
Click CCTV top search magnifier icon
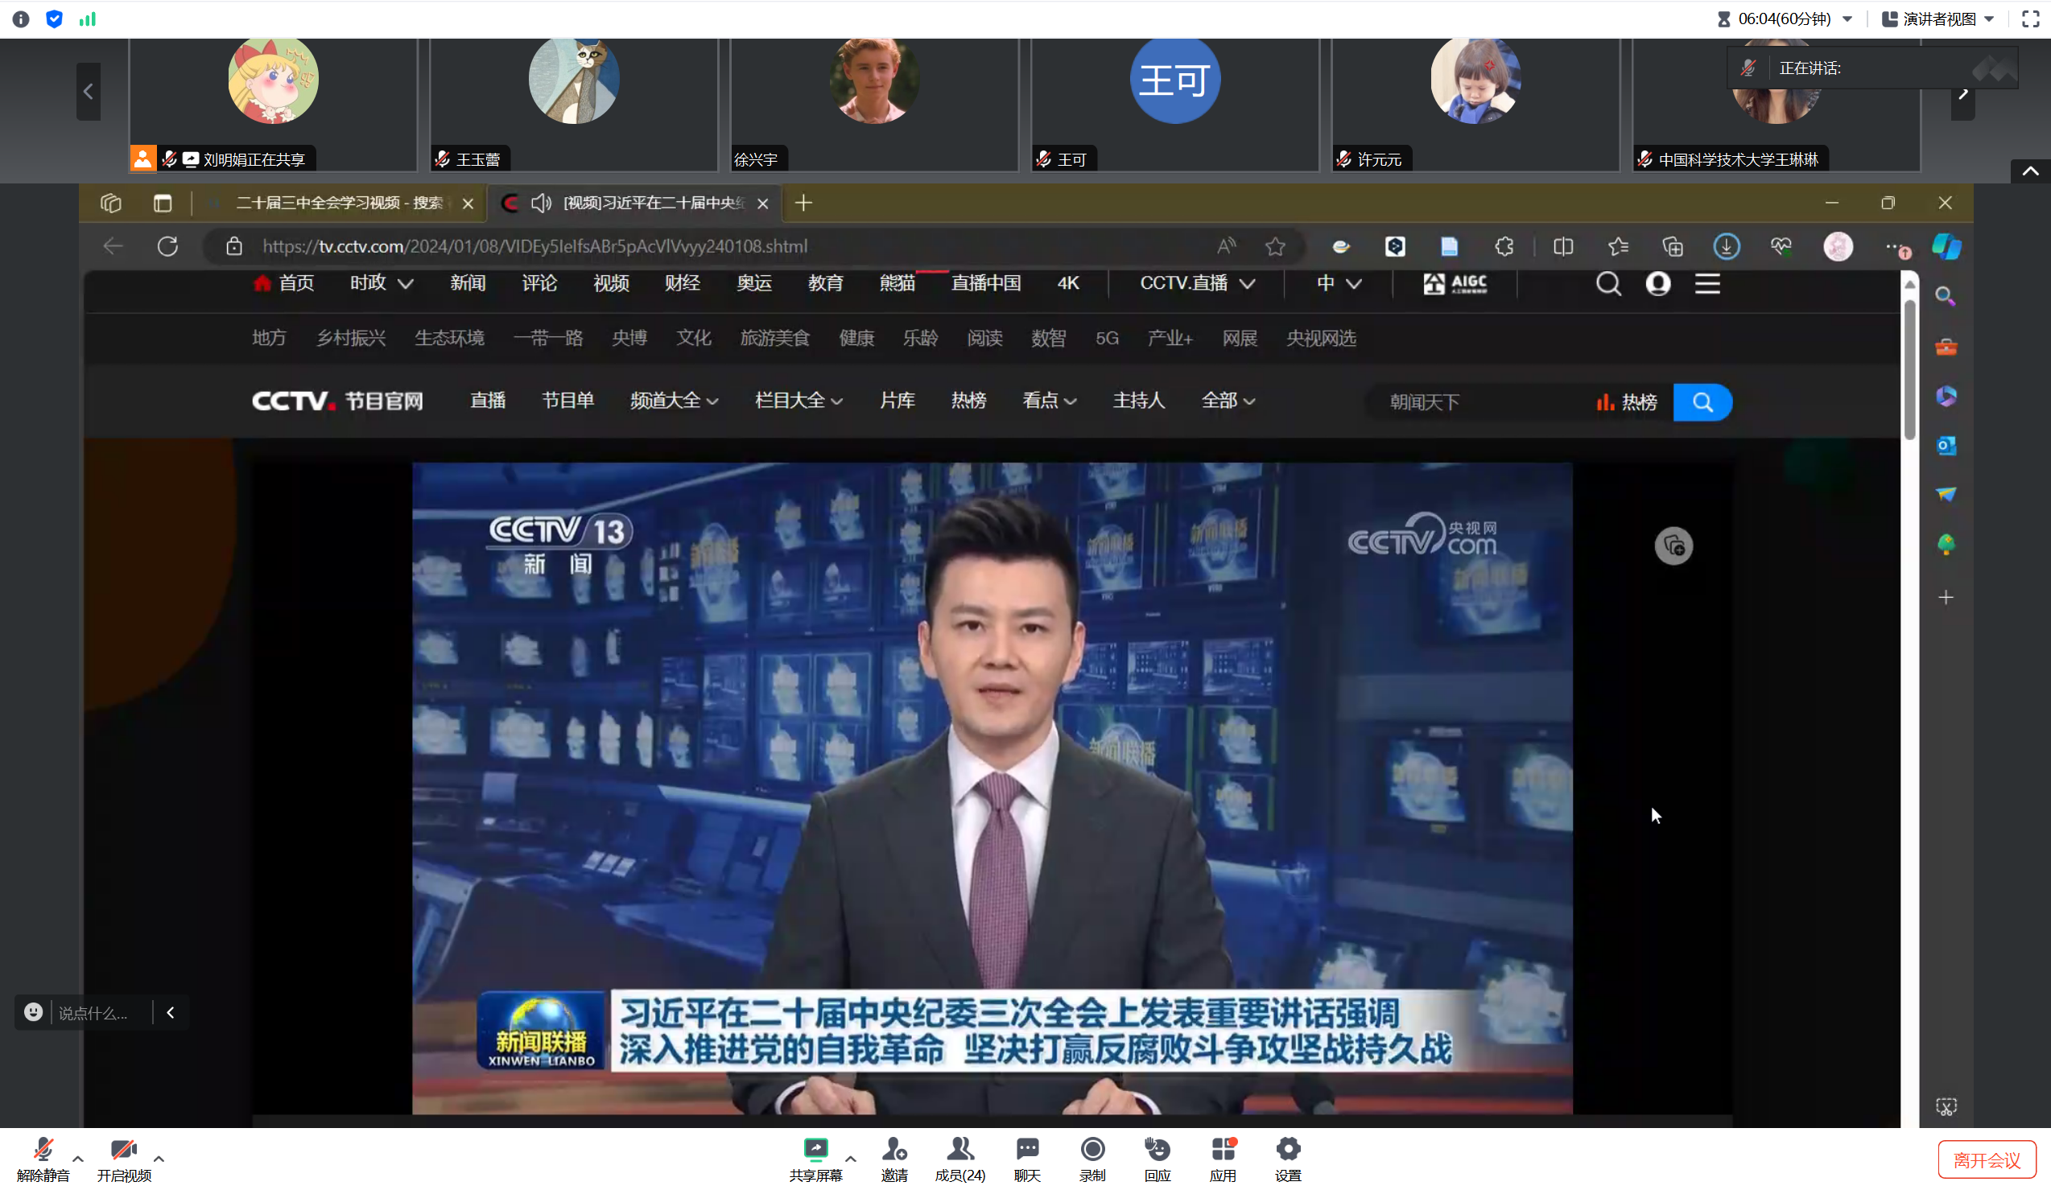coord(1608,283)
